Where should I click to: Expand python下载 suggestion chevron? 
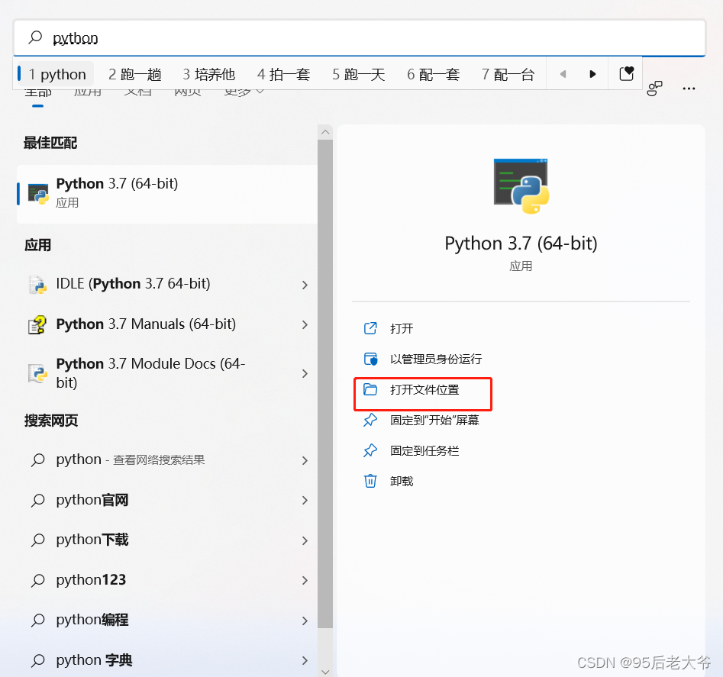pos(305,540)
